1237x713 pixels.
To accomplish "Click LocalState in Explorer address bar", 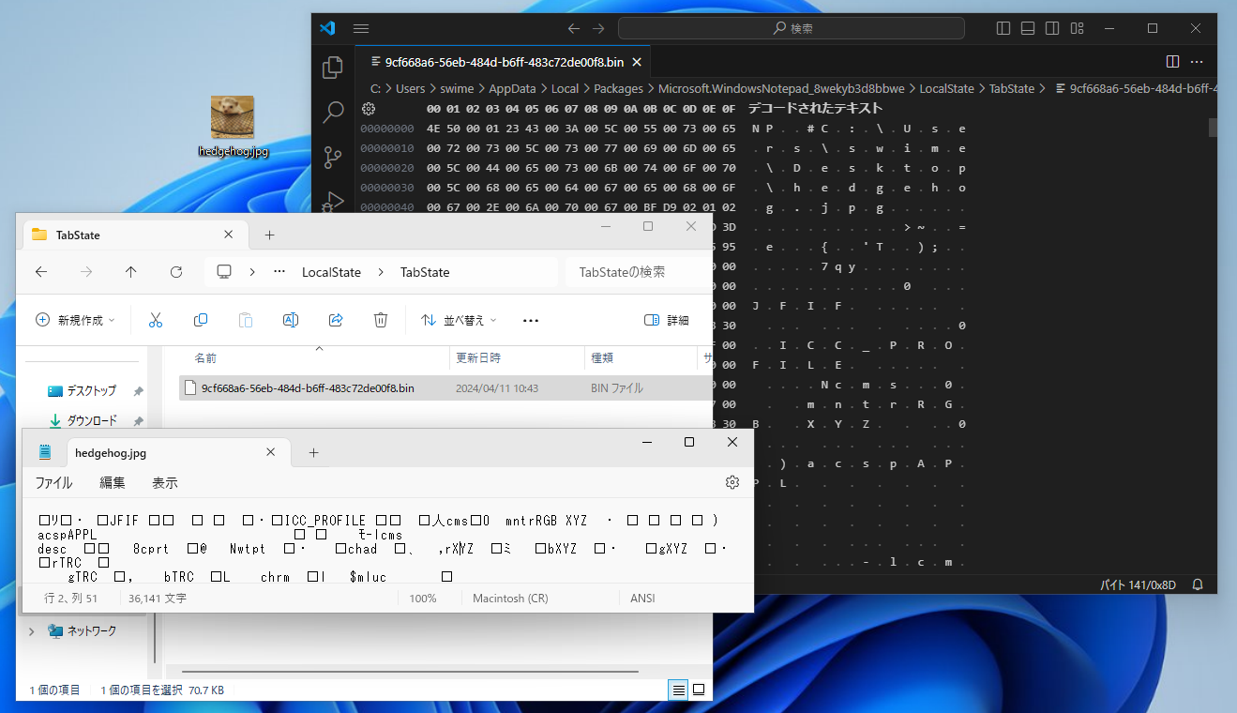I will pos(331,272).
